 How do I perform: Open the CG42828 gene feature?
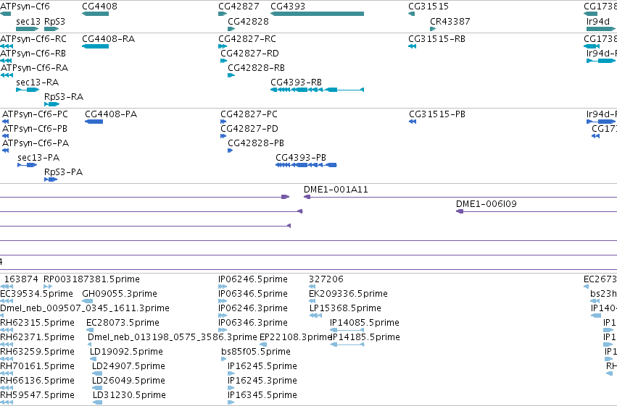pos(231,29)
